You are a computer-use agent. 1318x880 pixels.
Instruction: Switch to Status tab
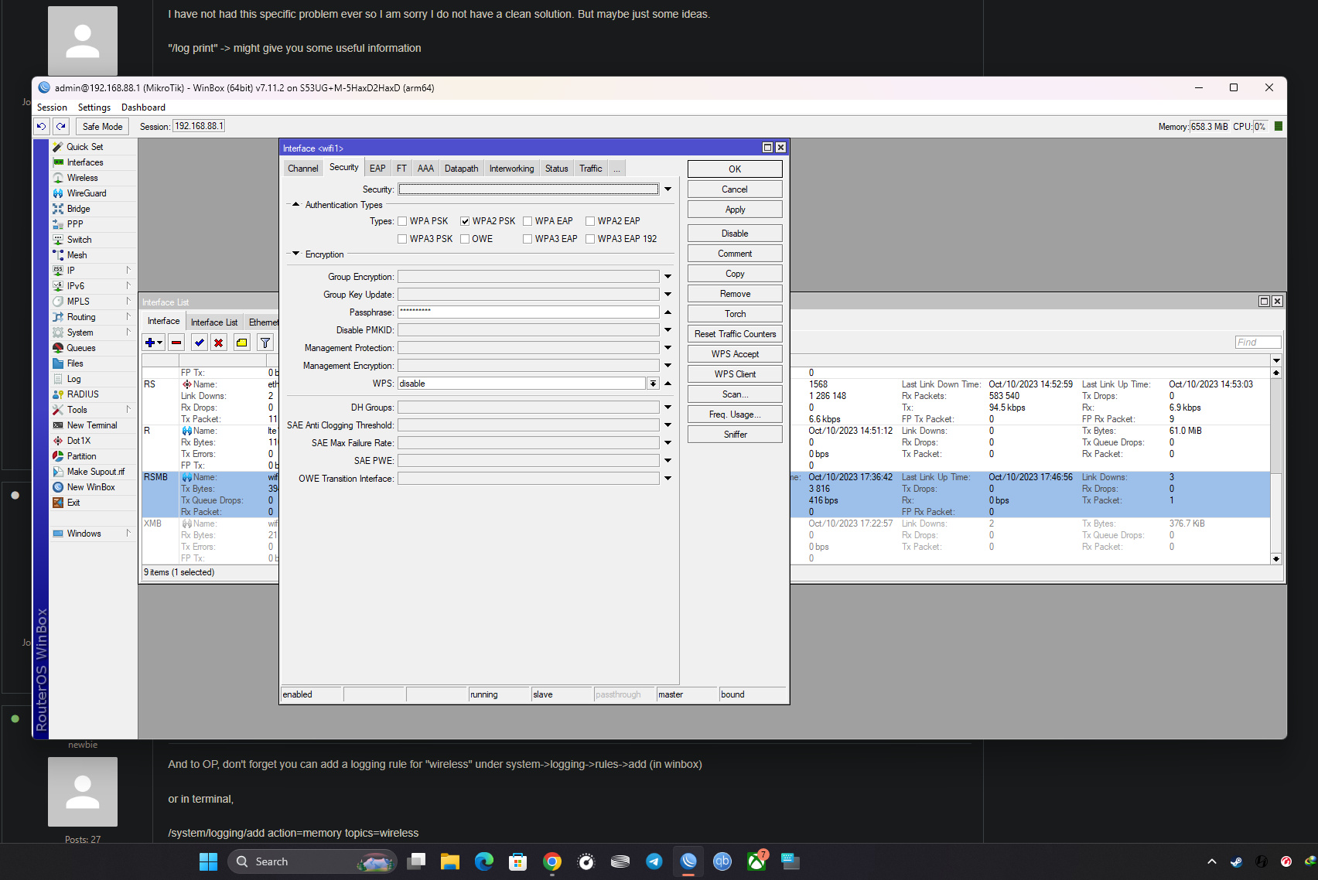click(556, 169)
